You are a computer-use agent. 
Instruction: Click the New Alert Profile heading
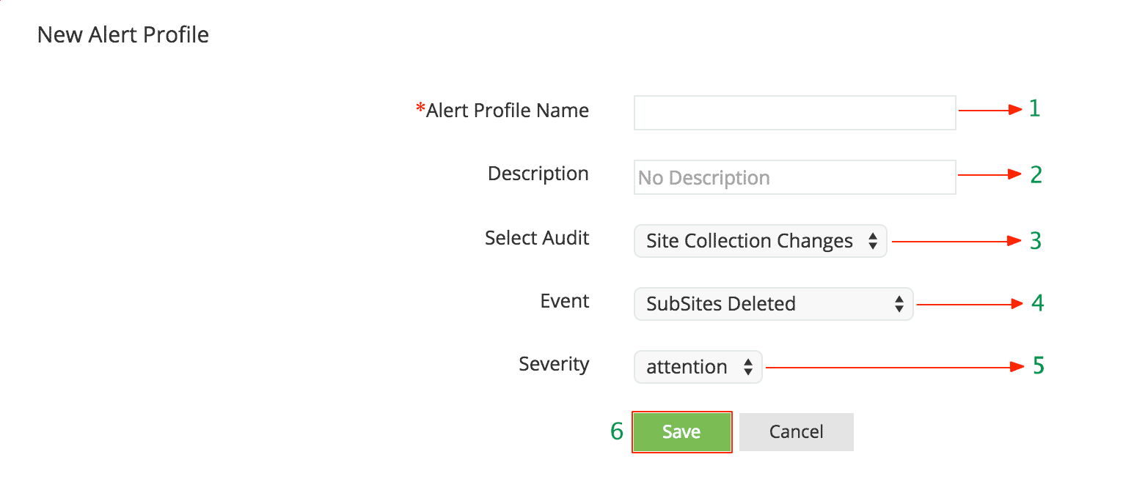click(x=123, y=34)
